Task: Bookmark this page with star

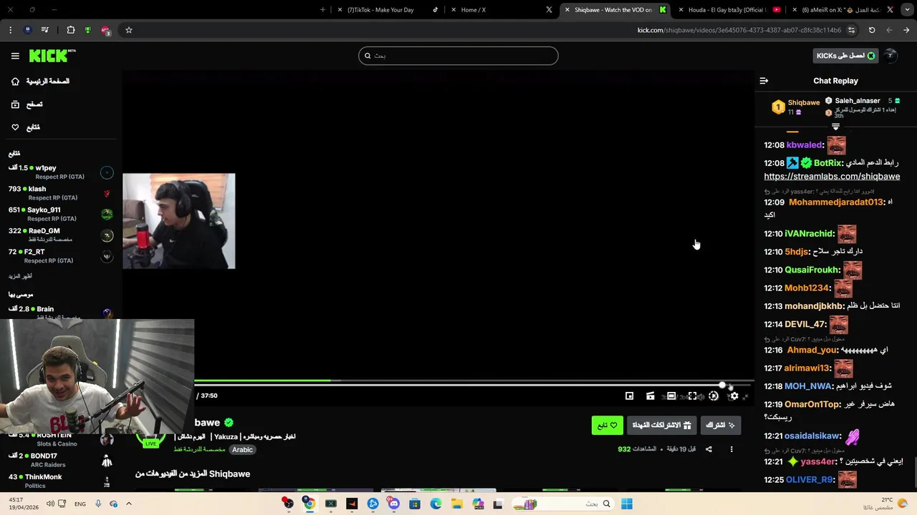Action: tap(129, 30)
